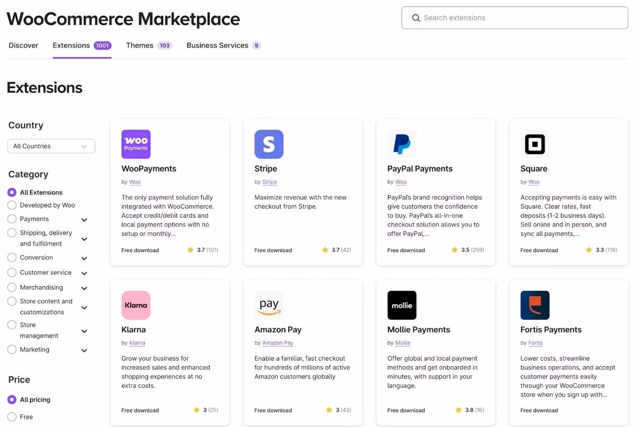Viewport: 640px width, 427px height.
Task: Switch to the Themes tab
Action: (x=140, y=45)
